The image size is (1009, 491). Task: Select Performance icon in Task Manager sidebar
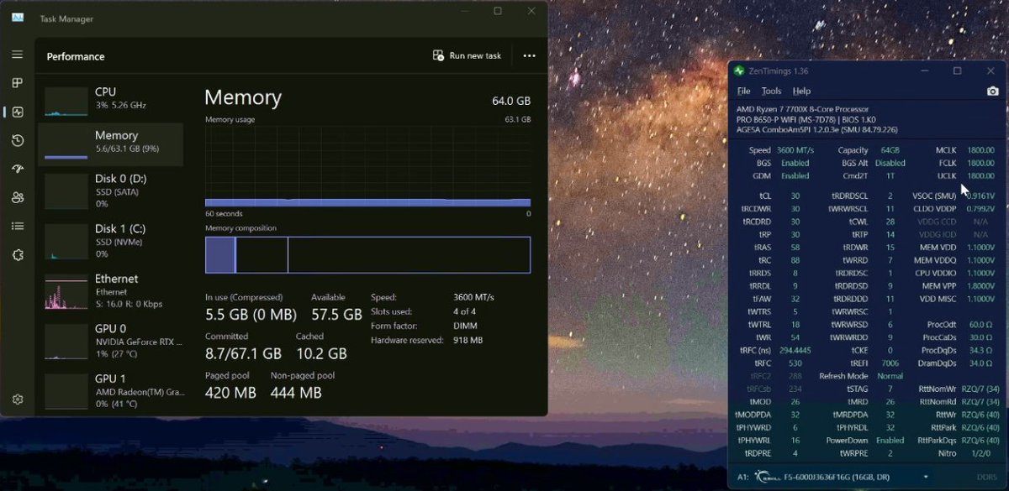tap(17, 112)
